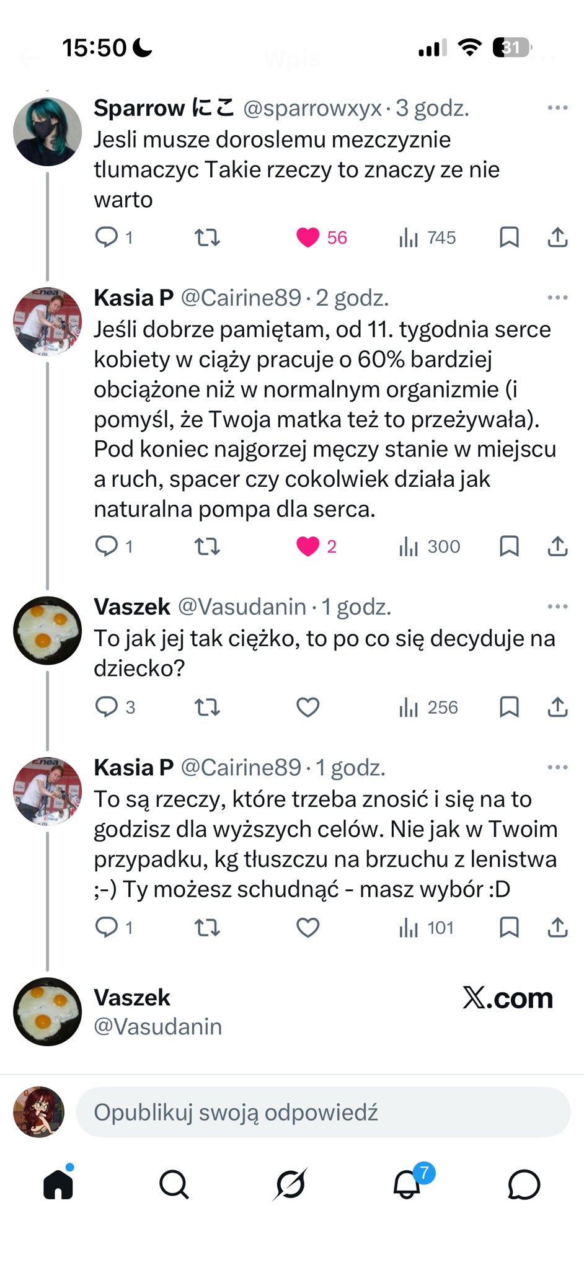Open three-dot menu on Vaszek's reply
The image size is (584, 1270).
(x=557, y=606)
